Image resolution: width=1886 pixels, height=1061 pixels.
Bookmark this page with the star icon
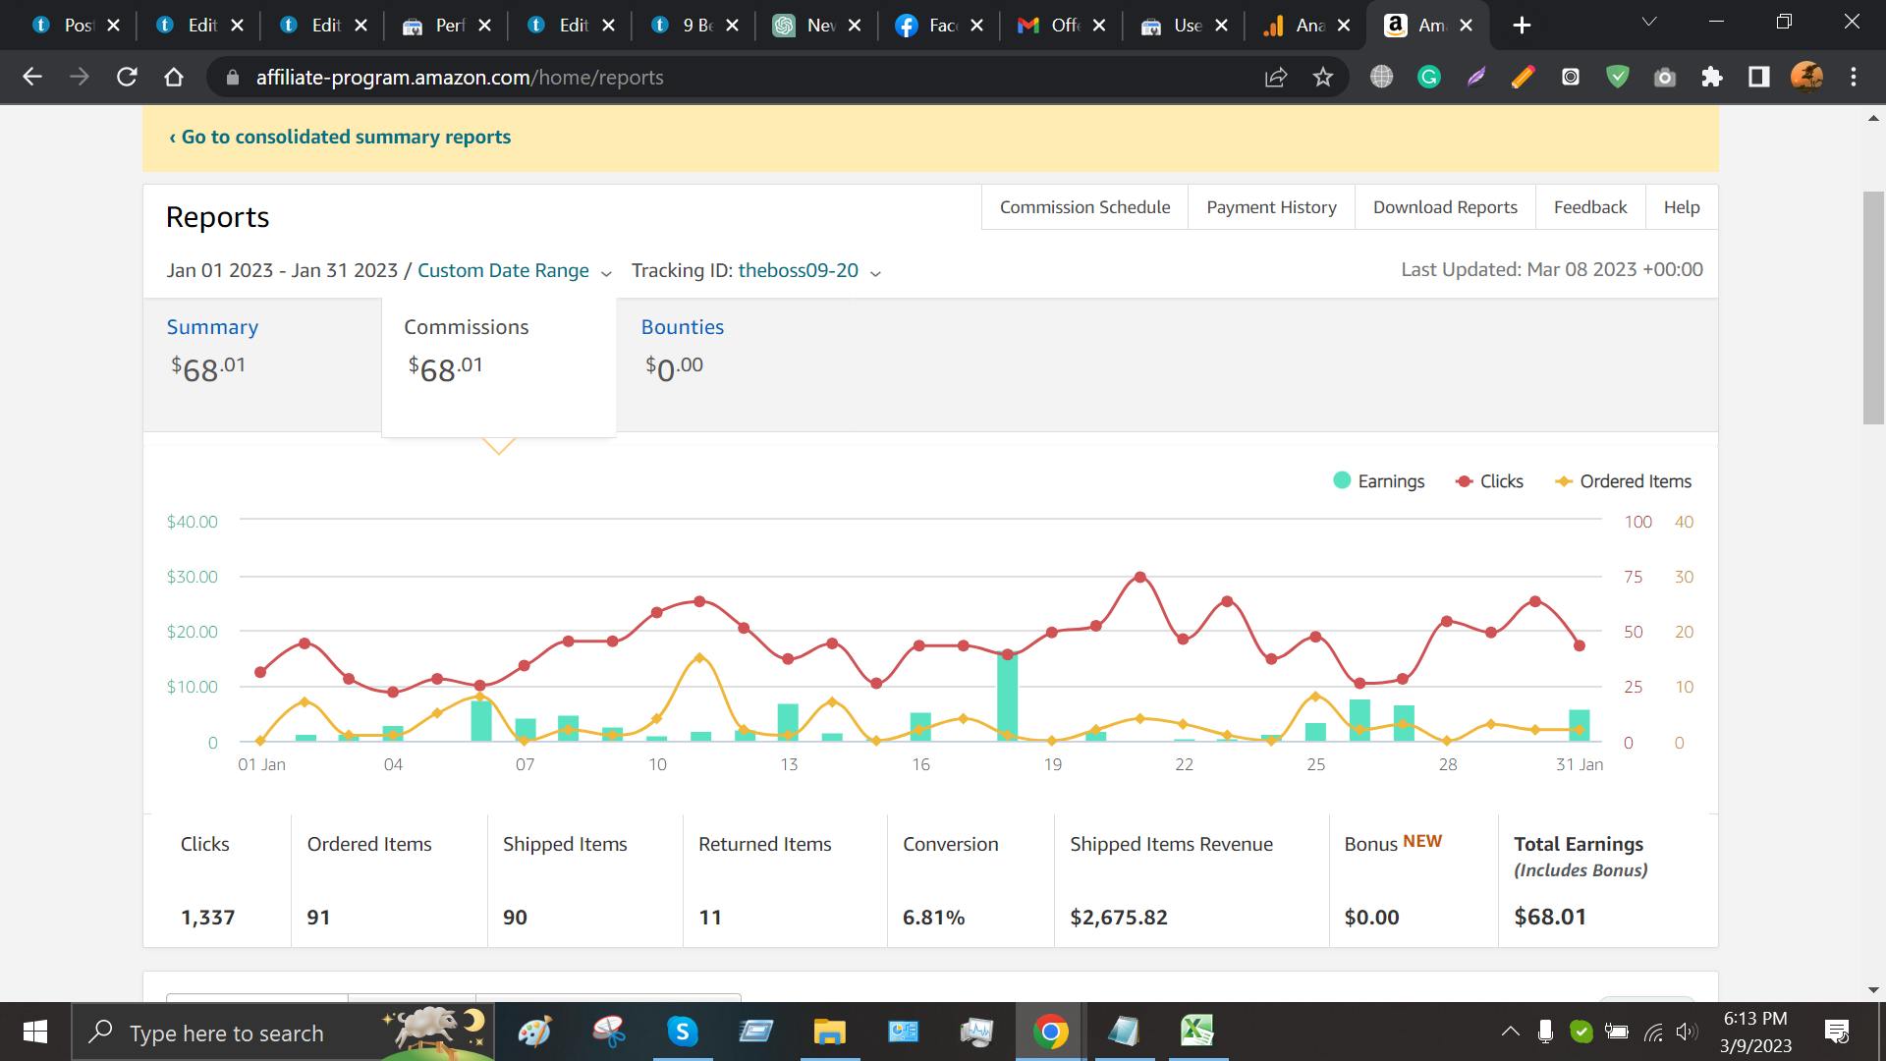click(x=1323, y=77)
